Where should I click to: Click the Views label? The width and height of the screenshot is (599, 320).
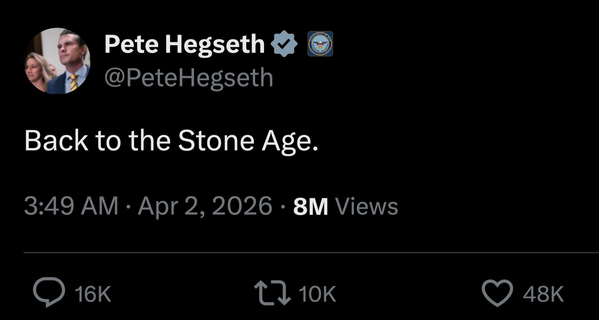[367, 207]
